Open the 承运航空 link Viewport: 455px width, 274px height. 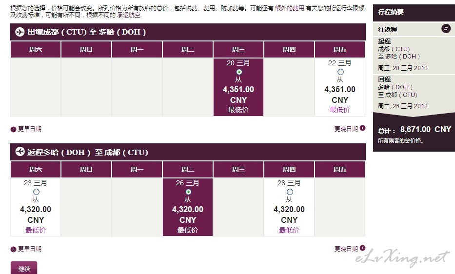click(x=129, y=15)
